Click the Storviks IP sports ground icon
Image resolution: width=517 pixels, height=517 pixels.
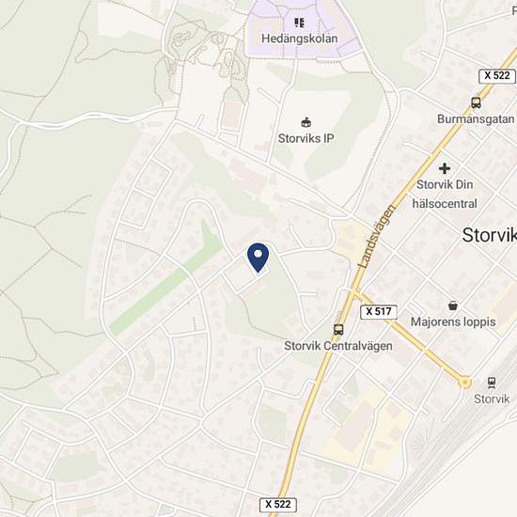pyautogui.click(x=306, y=122)
